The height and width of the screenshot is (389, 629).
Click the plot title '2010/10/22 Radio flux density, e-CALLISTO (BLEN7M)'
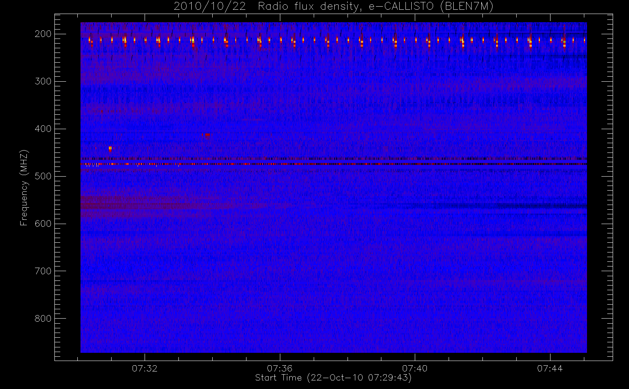click(x=334, y=7)
